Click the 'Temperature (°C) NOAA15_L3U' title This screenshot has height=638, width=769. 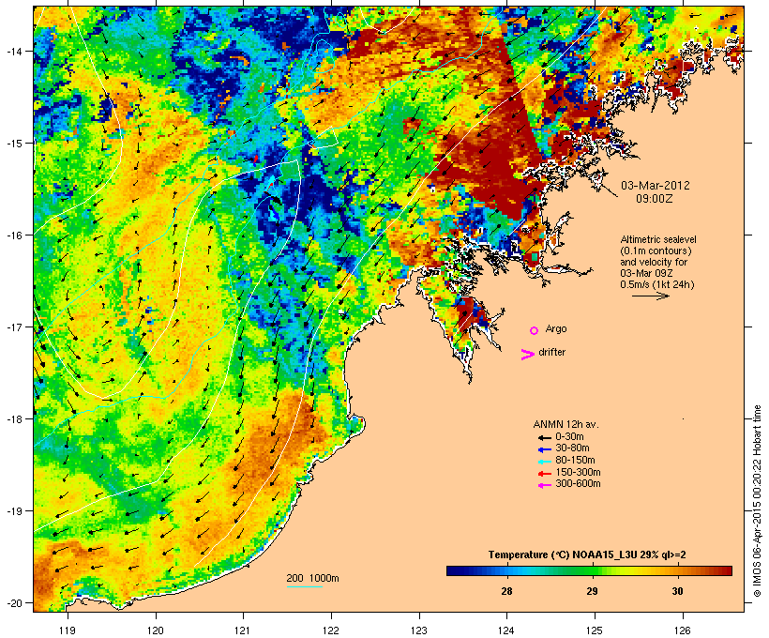point(563,554)
